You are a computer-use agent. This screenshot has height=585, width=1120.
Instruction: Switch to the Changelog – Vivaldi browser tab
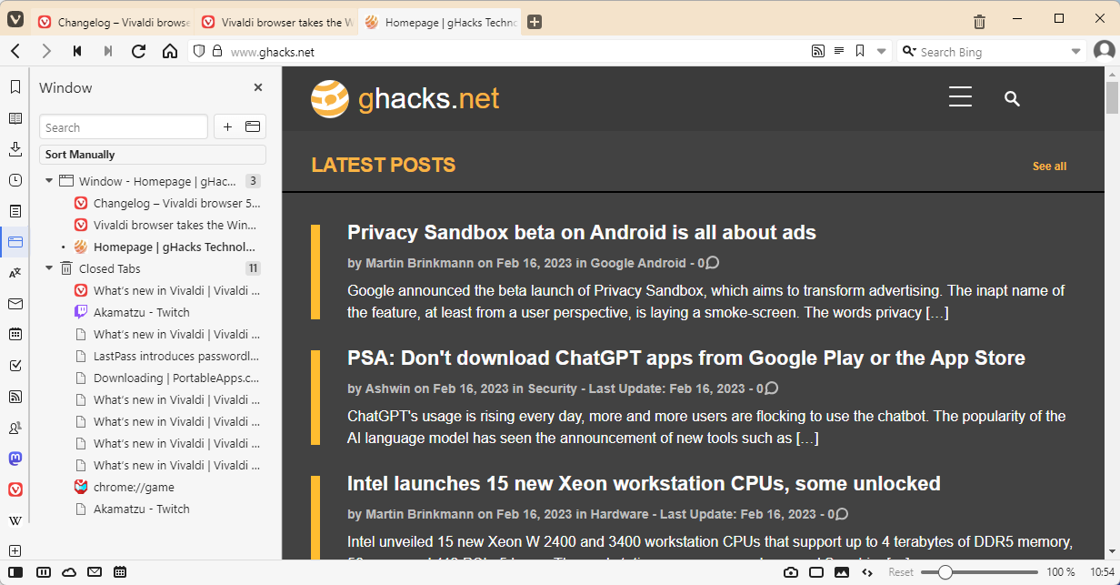tap(113, 22)
